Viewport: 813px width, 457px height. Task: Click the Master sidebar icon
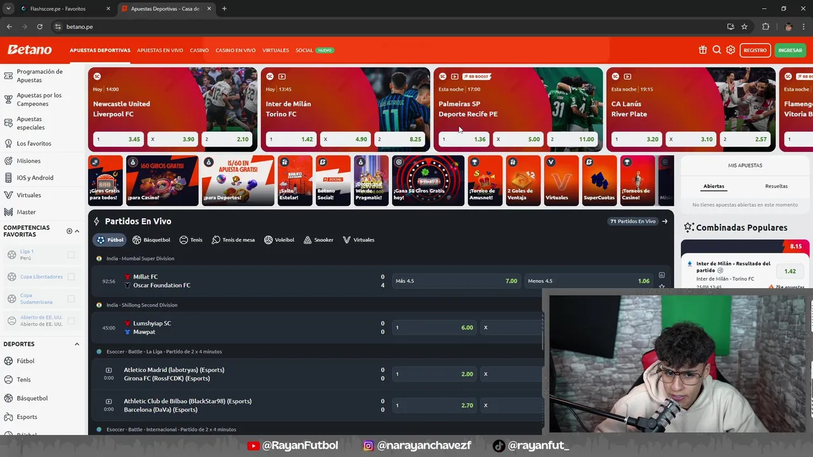pos(8,212)
